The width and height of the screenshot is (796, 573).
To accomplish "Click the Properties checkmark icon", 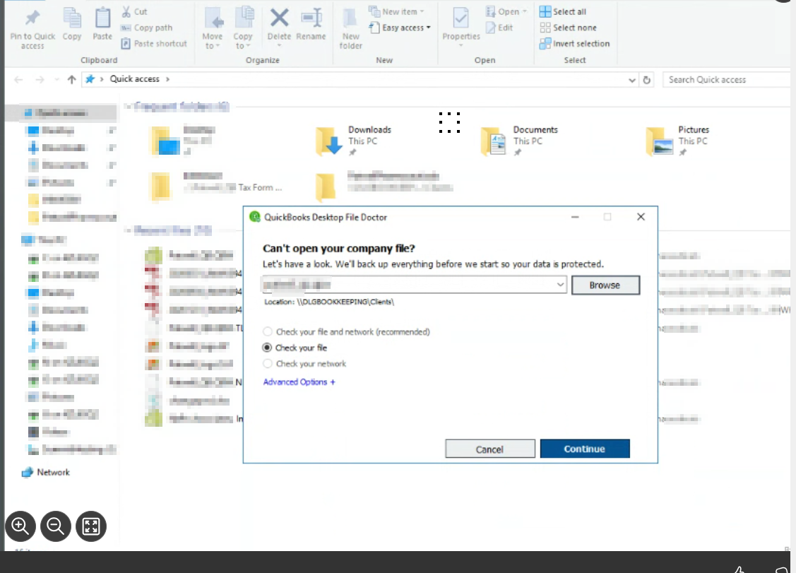I will tap(461, 18).
